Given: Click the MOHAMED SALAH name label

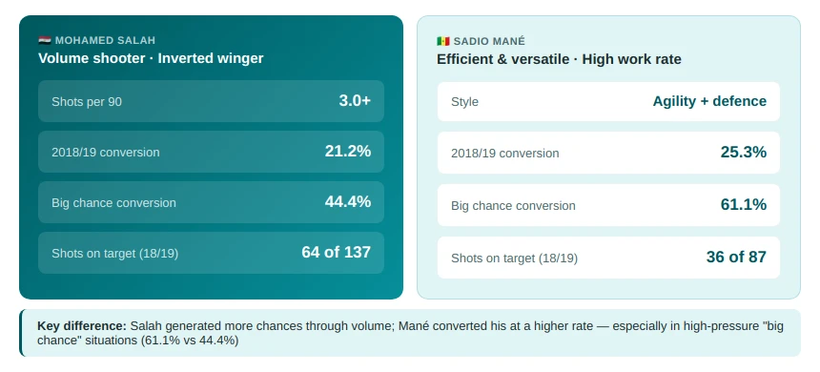Looking at the screenshot, I should click(x=105, y=40).
